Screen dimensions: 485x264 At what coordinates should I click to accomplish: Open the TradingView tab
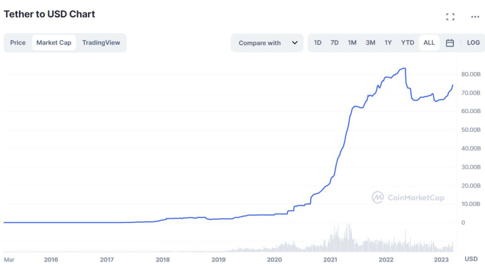(101, 43)
